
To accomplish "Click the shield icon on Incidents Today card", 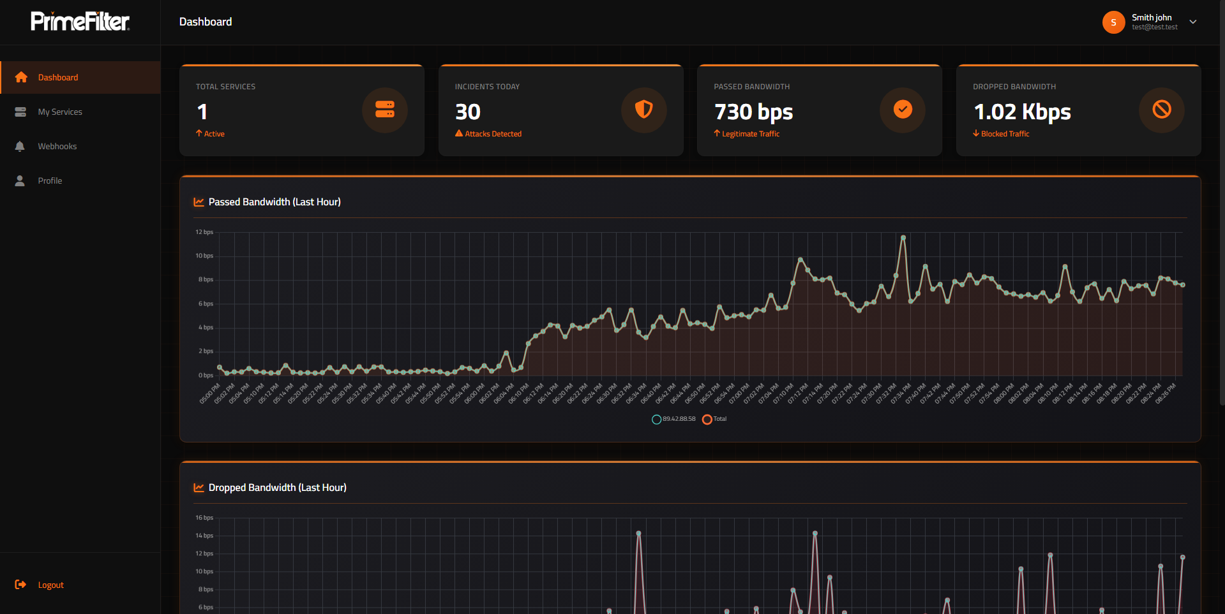I will pyautogui.click(x=643, y=110).
